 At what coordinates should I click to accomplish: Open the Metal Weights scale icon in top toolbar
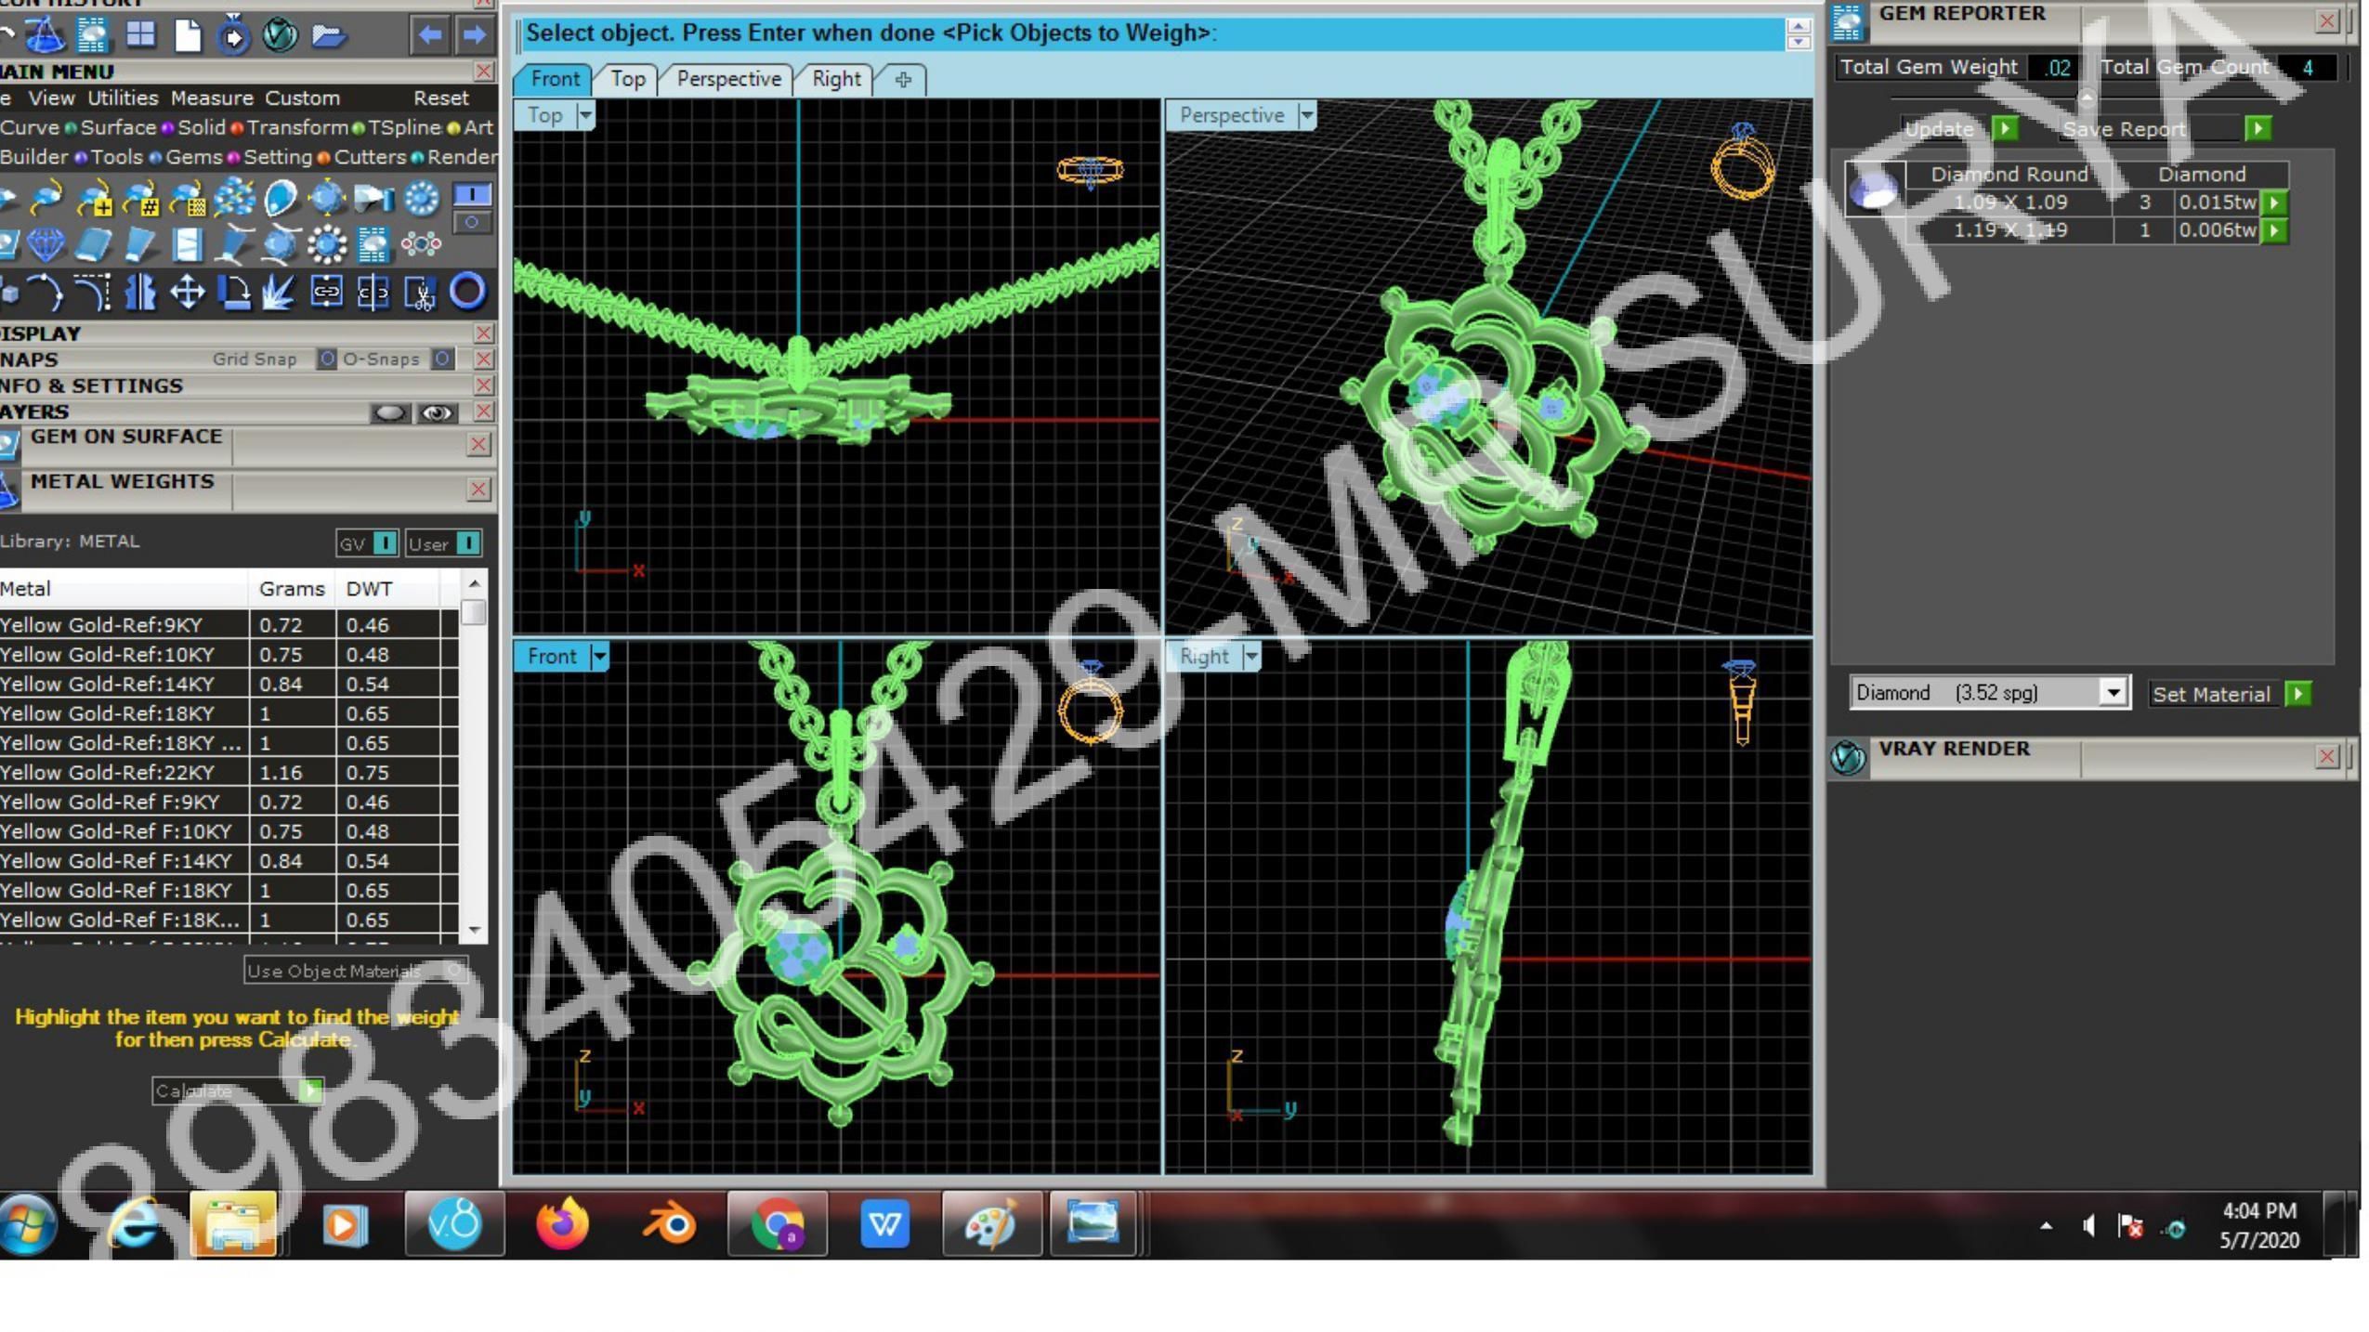44,35
